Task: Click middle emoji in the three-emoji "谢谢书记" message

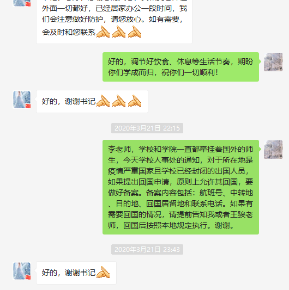Action: 119,101
